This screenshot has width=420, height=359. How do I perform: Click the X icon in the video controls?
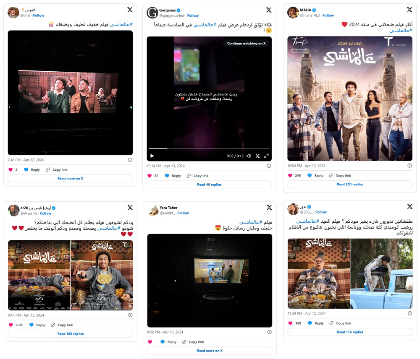(x=257, y=156)
